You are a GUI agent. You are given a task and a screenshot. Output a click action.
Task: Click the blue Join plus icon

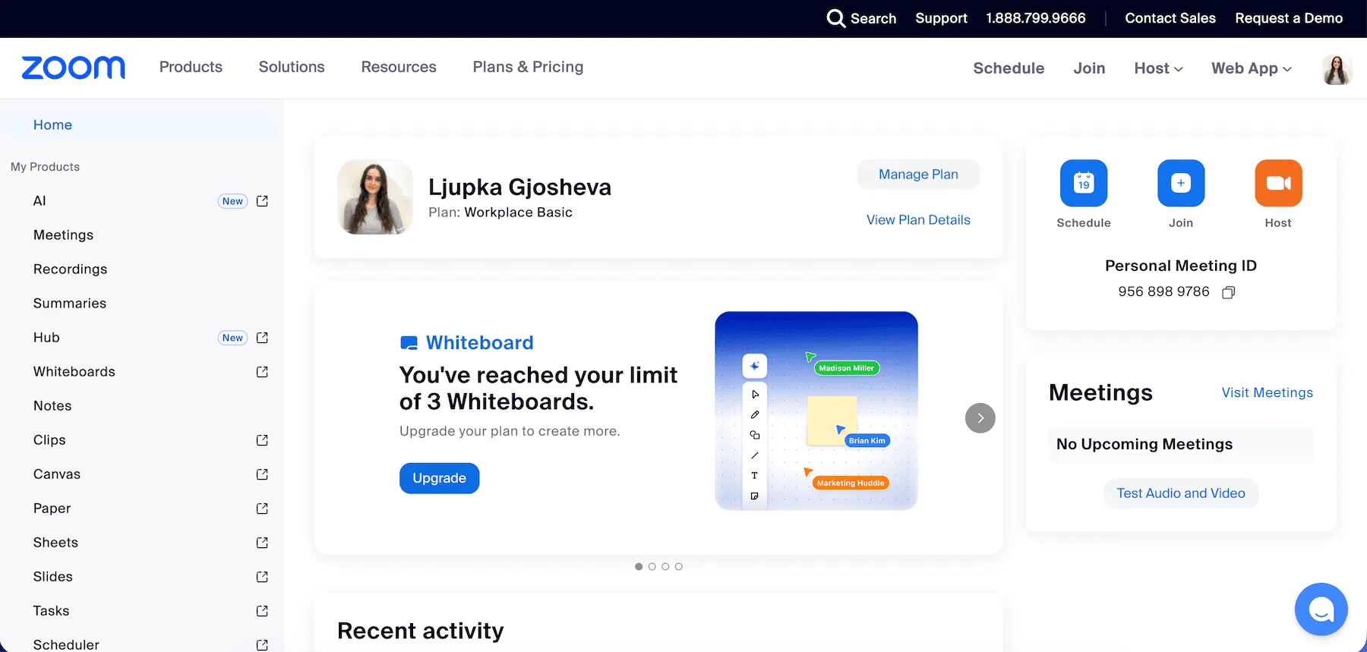[1181, 183]
